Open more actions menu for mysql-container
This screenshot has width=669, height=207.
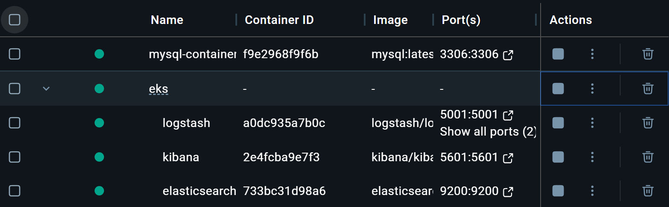(592, 54)
